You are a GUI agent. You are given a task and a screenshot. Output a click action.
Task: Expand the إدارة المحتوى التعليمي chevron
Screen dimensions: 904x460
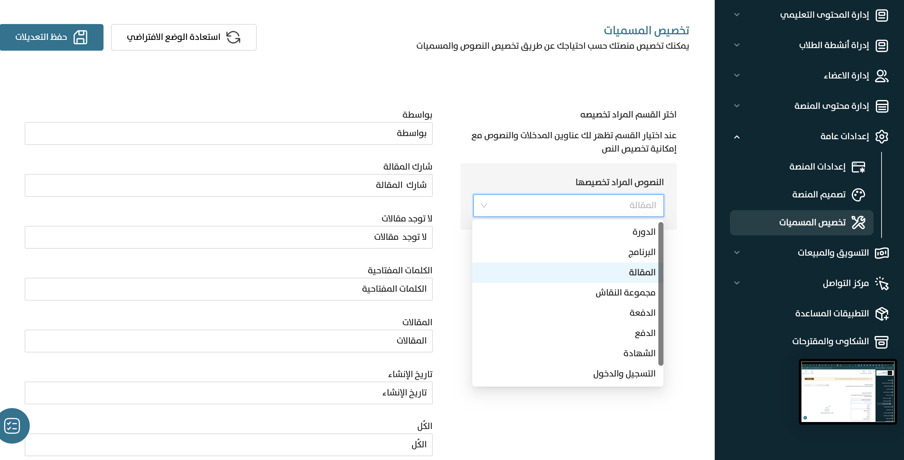click(x=737, y=15)
